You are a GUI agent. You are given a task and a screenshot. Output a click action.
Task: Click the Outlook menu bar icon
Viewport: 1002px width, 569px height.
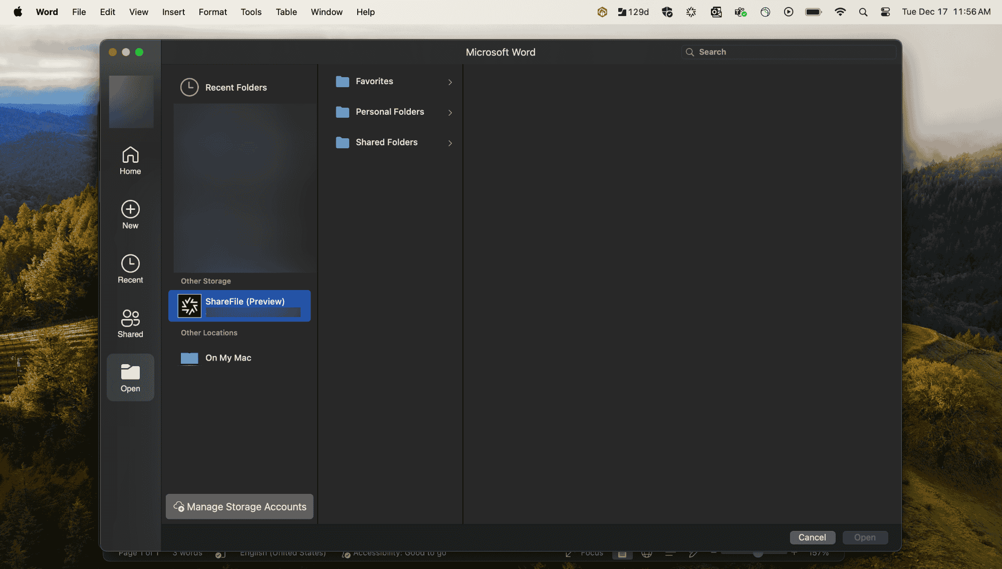click(x=716, y=12)
